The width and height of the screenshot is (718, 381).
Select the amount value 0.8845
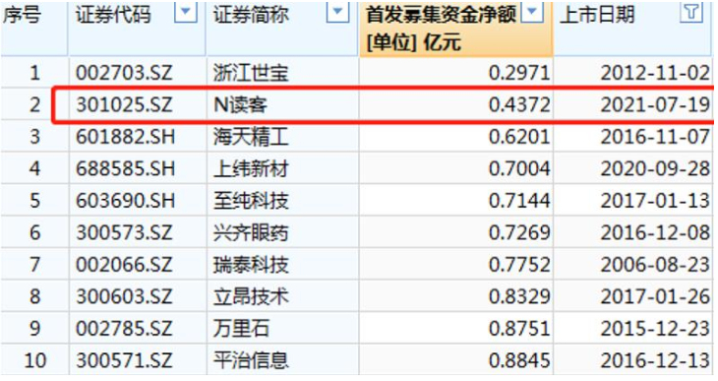click(519, 360)
